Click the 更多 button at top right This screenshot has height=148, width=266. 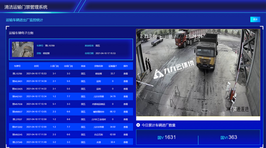(x=255, y=20)
